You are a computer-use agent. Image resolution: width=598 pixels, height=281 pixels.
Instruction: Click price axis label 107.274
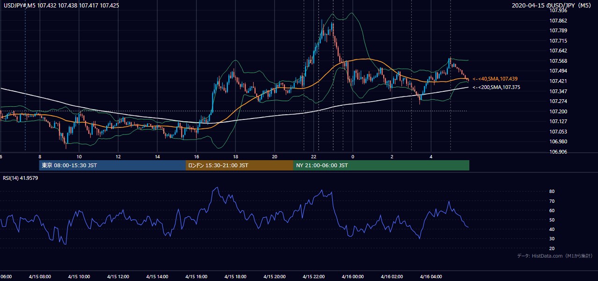pos(558,101)
